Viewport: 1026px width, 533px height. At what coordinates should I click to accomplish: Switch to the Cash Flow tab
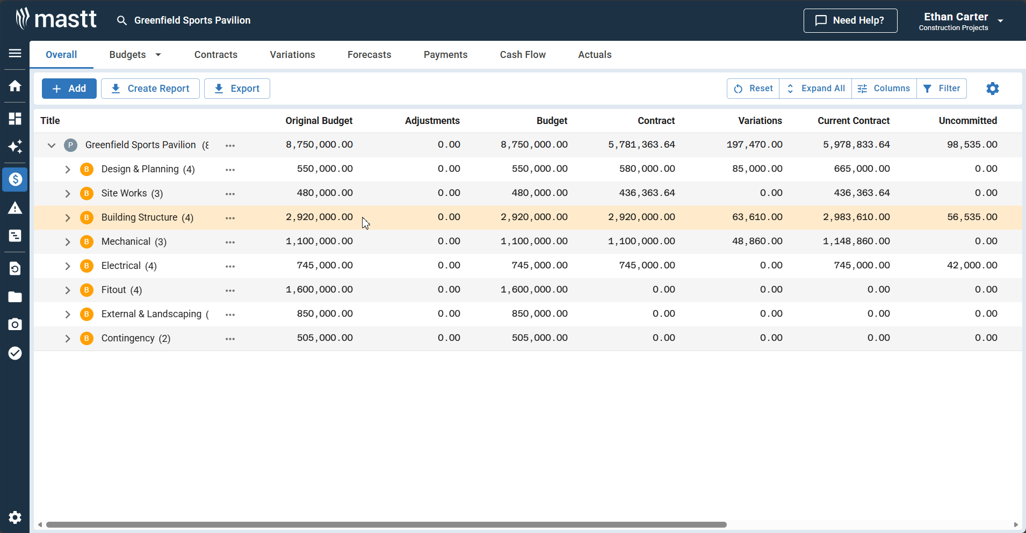522,54
